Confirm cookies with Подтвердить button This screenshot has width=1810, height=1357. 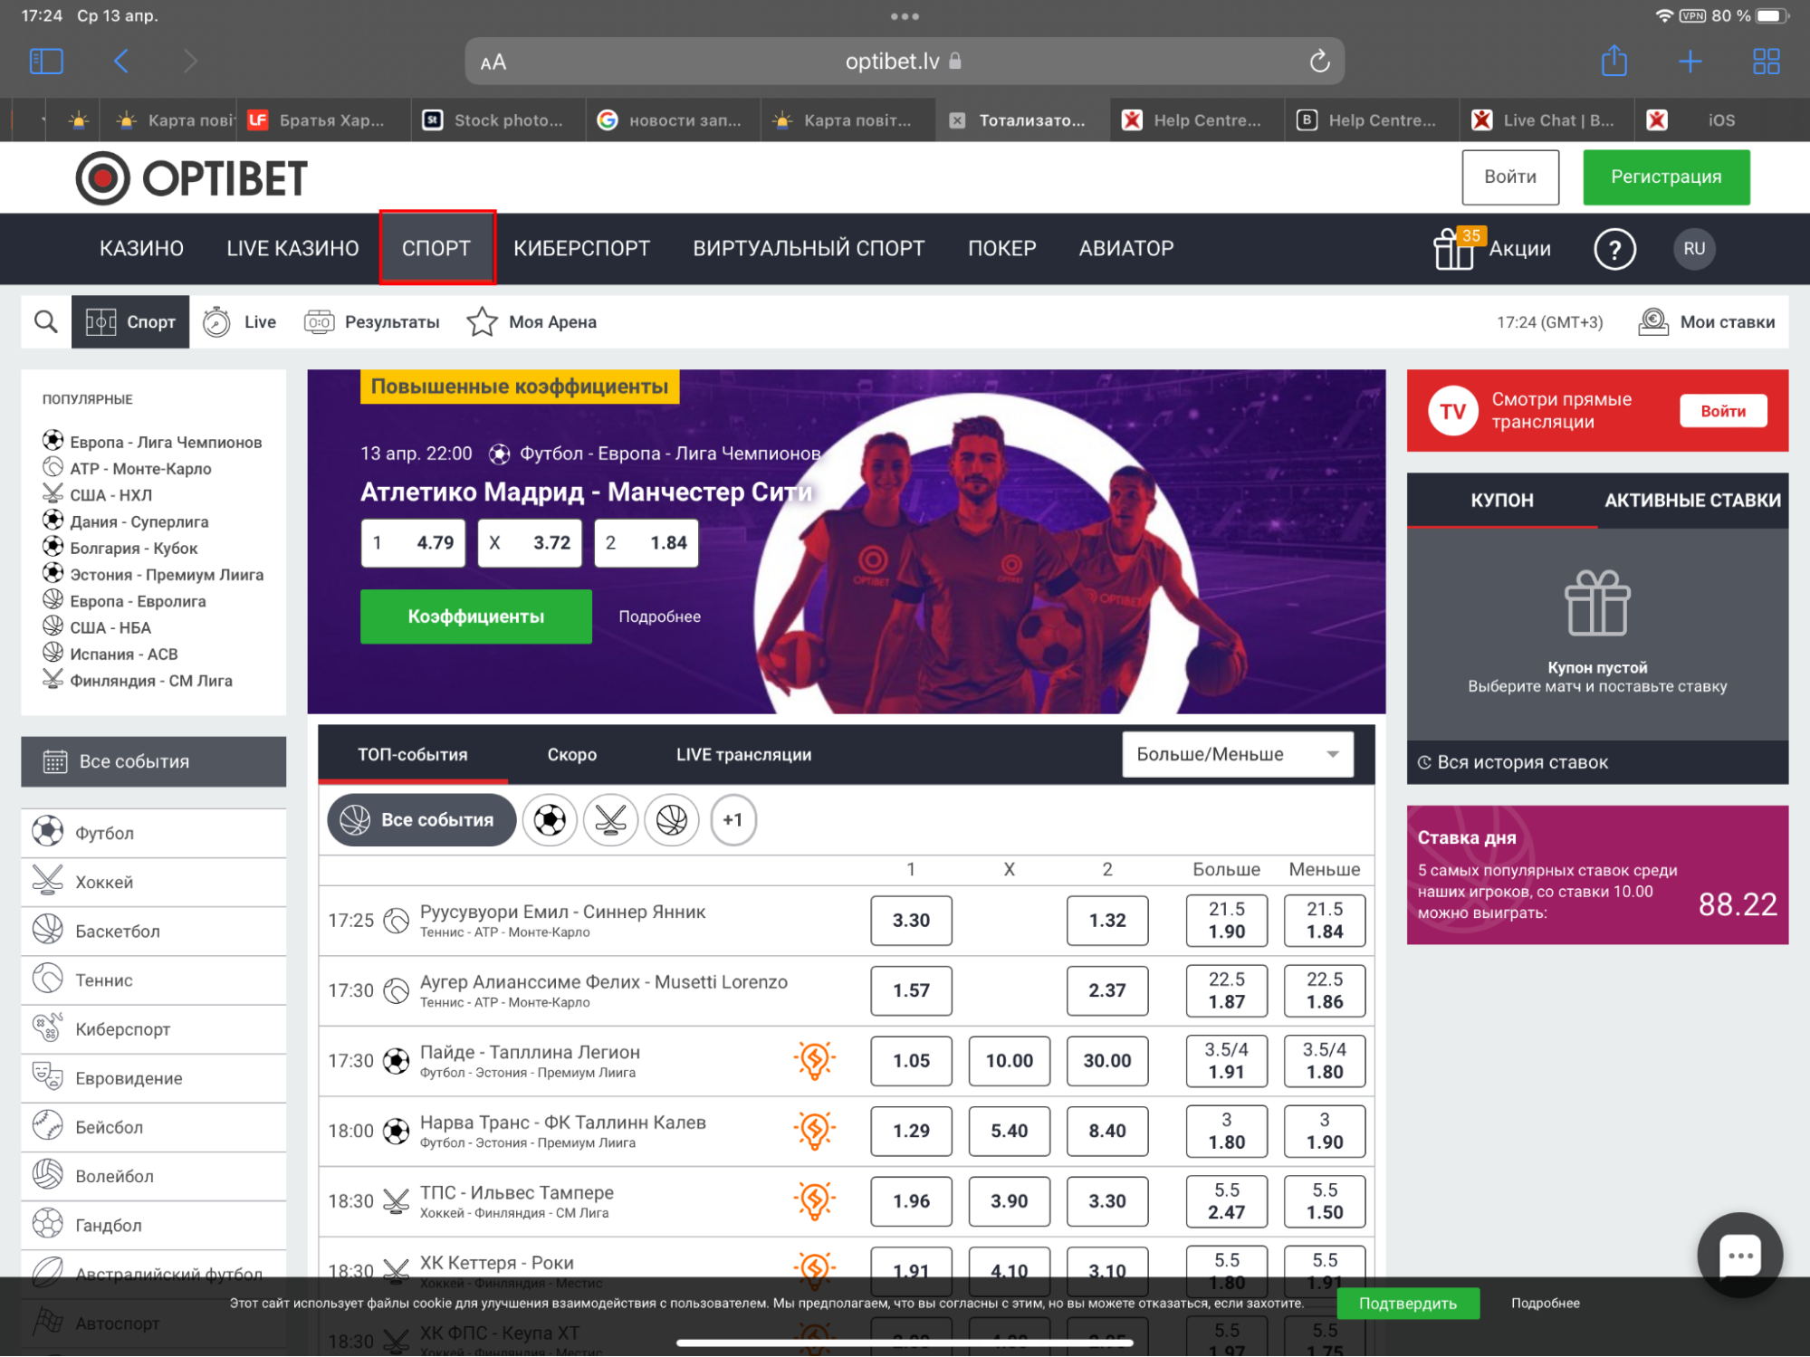coord(1407,1304)
